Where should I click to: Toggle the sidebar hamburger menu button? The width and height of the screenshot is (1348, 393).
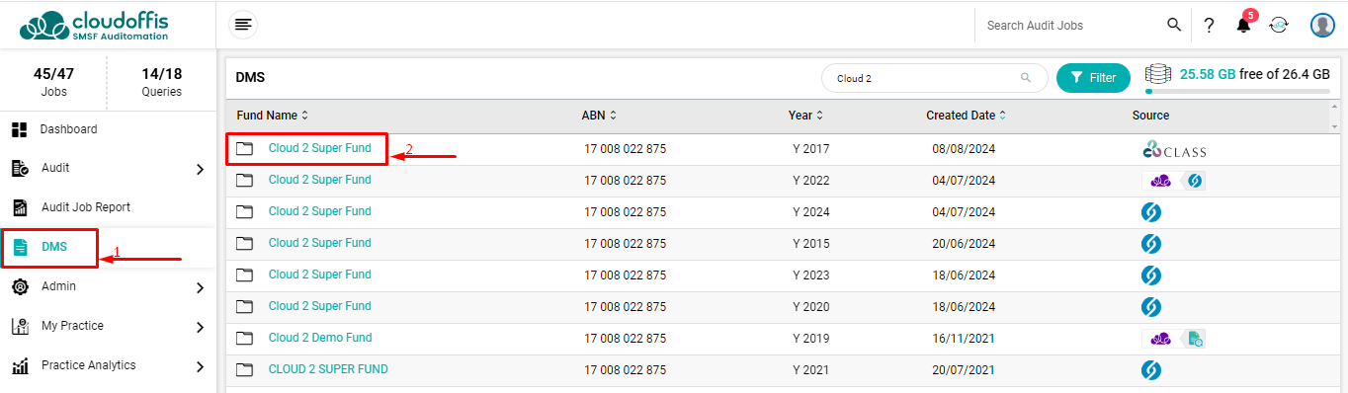pos(243,25)
